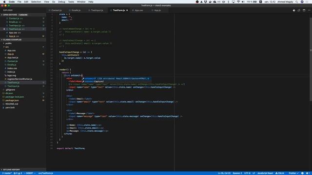Switch to the App.js editor tab
This screenshot has width=312, height=175.
157,10
